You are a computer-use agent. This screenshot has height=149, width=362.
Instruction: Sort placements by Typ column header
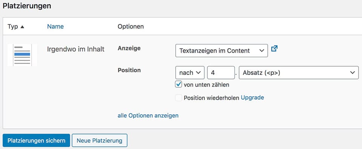click(x=13, y=27)
